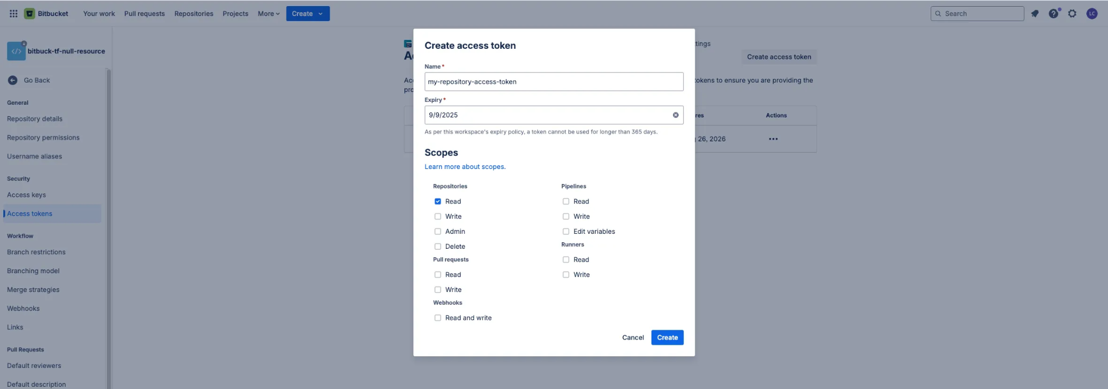
Task: Open the Repositories navigation item
Action: point(193,13)
